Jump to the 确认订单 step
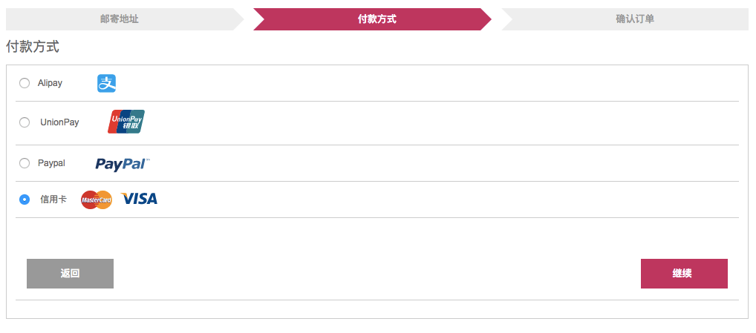Image resolution: width=756 pixels, height=333 pixels. point(625,19)
